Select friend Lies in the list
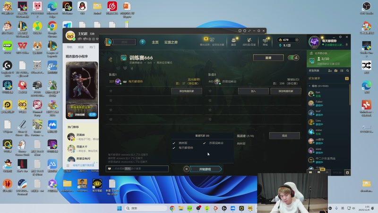This screenshot has width=378, height=213. pos(328,122)
